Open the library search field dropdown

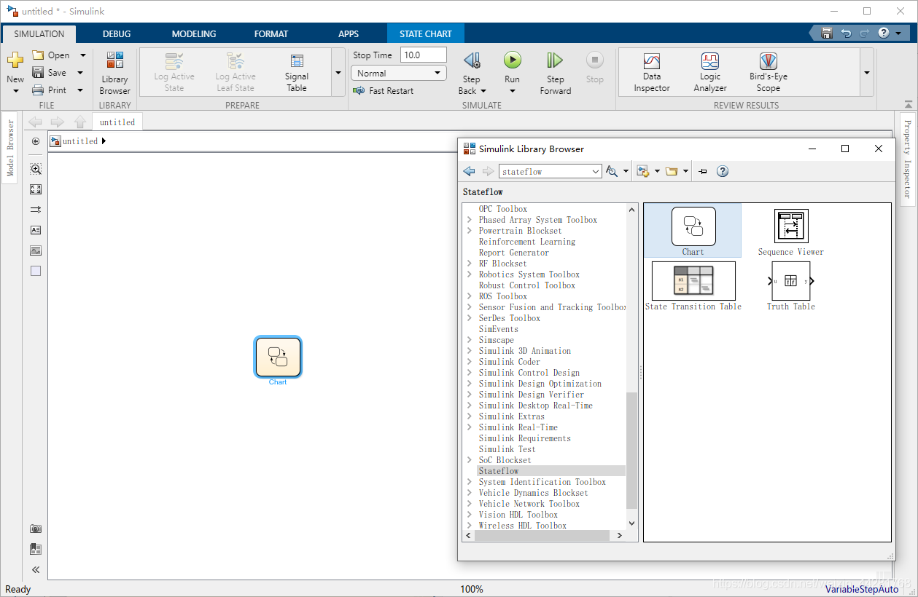(596, 171)
